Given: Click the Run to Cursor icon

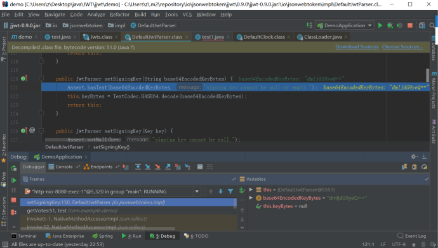Looking at the screenshot, I should tap(188, 167).
